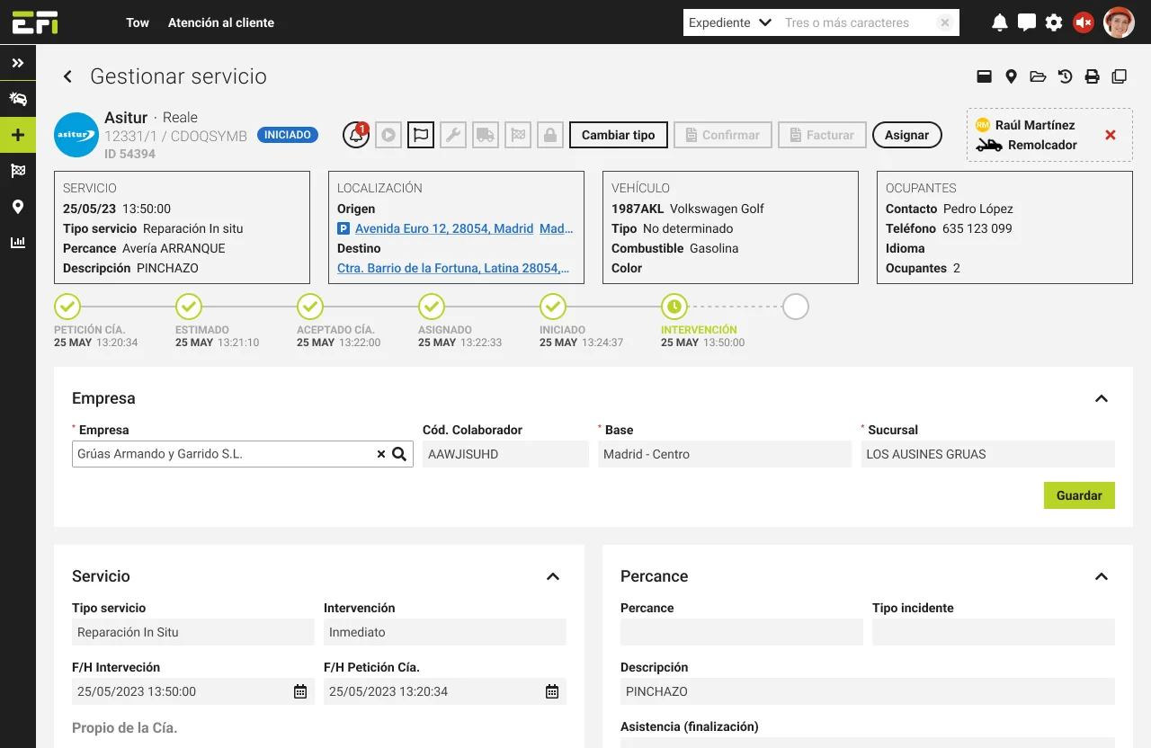Clear the Empresa field value
This screenshot has width=1151, height=748.
(380, 454)
